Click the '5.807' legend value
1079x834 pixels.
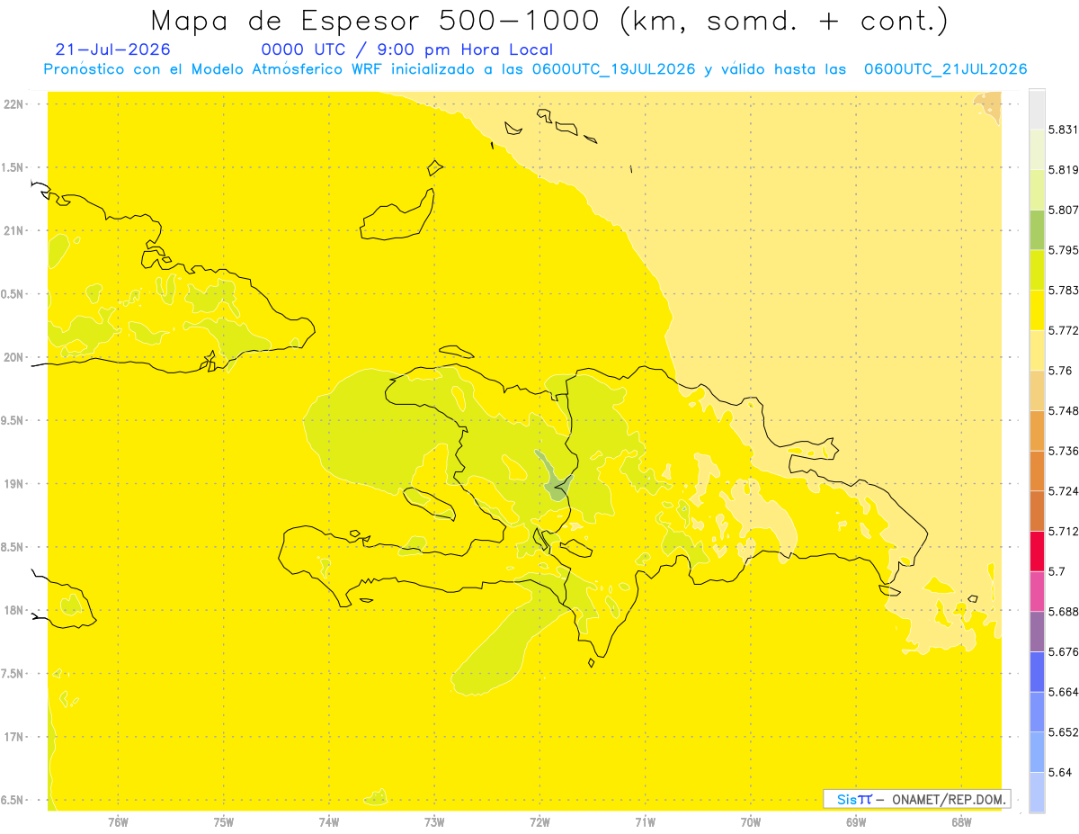(x=1063, y=211)
